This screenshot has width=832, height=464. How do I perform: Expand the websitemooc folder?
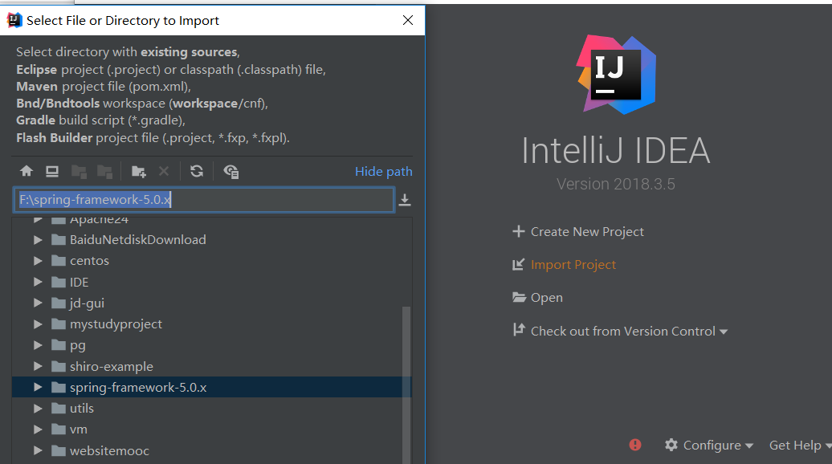(38, 450)
